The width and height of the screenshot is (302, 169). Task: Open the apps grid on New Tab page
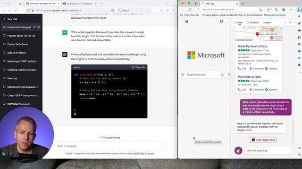[x=186, y=22]
